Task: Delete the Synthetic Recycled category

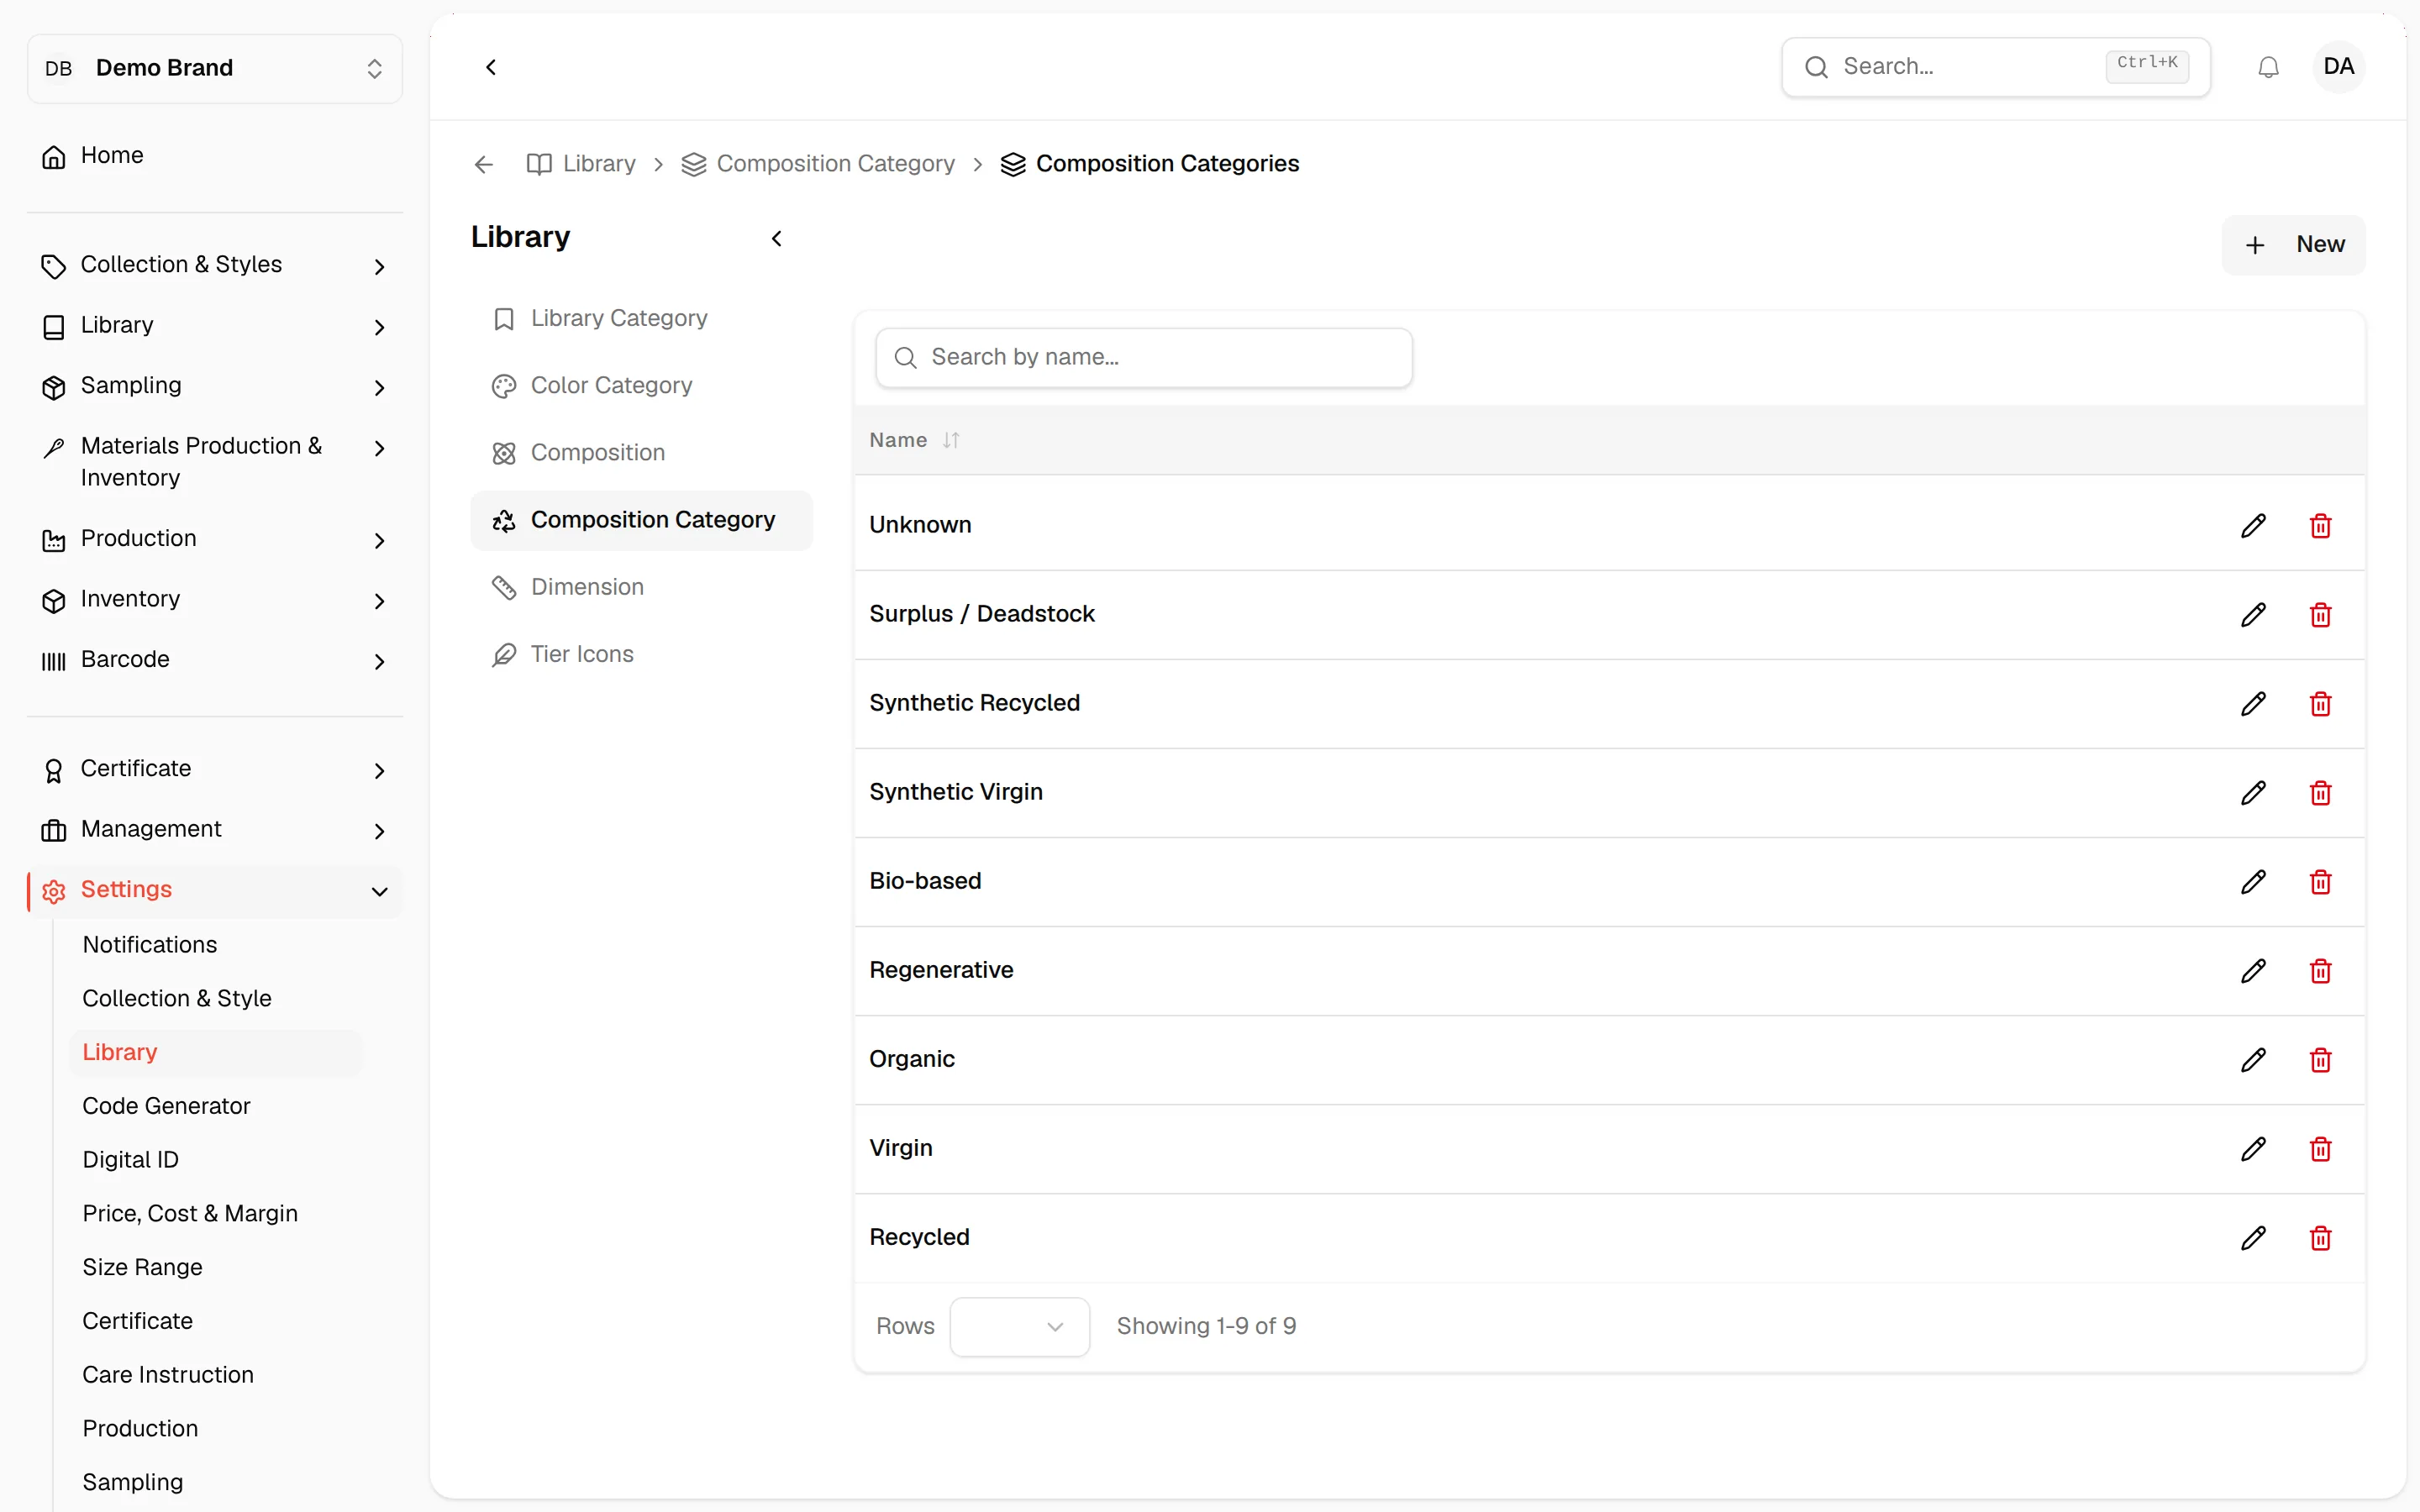Action: point(2320,704)
